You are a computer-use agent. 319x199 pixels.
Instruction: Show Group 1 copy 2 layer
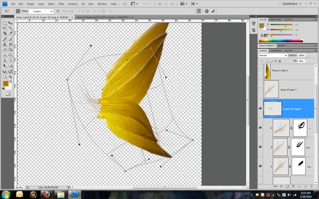point(261,70)
